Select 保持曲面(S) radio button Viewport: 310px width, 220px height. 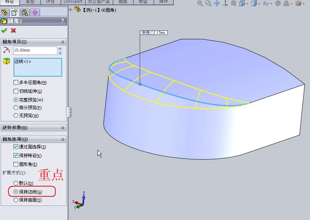pos(16,200)
